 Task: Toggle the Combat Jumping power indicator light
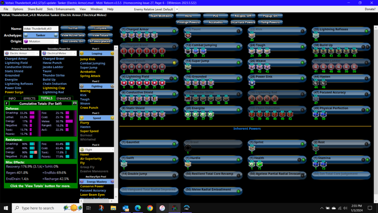239,47
